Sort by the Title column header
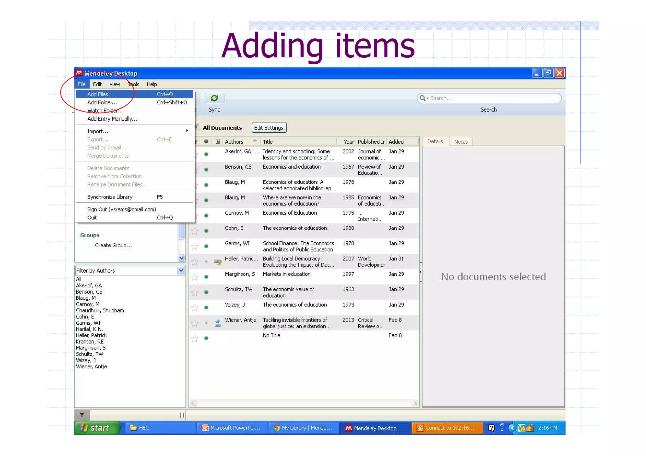Image resolution: width=646 pixels, height=456 pixels. point(298,141)
